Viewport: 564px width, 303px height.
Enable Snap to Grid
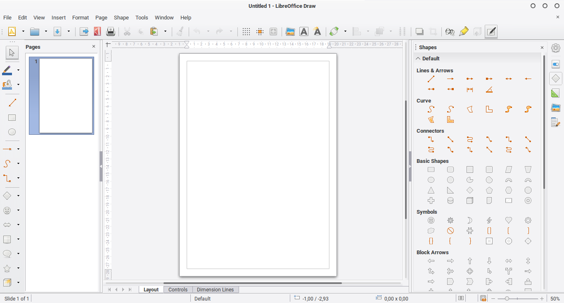coord(259,31)
